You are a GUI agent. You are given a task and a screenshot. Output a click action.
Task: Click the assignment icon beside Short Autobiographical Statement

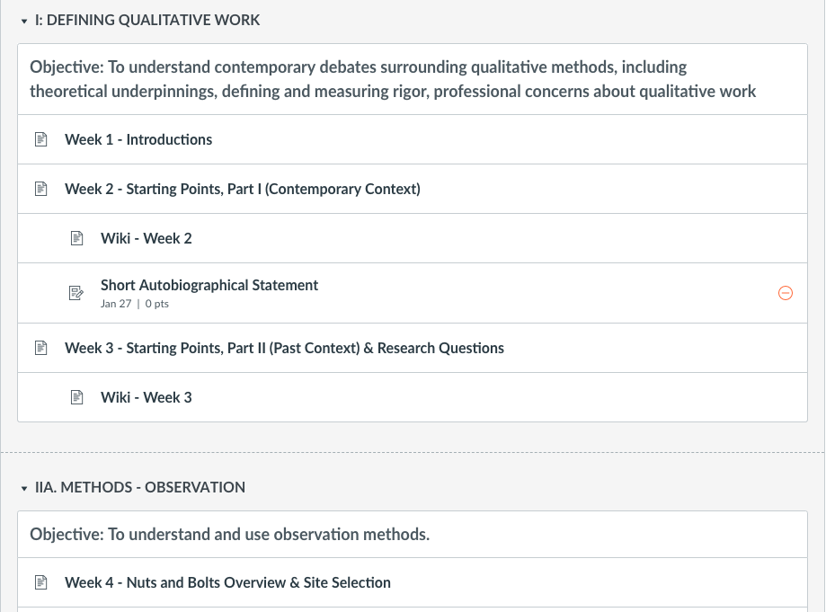76,293
